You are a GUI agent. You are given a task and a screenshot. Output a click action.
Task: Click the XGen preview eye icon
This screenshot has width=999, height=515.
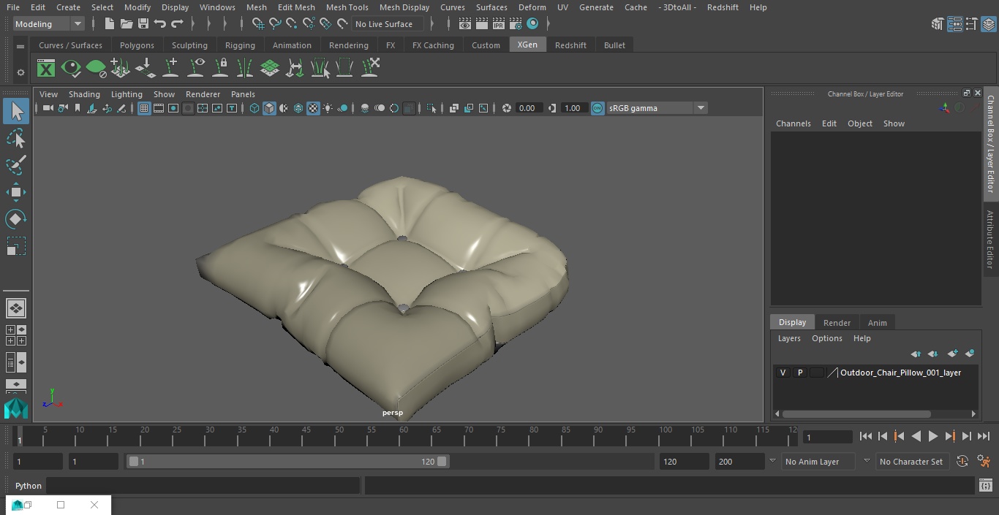click(x=71, y=69)
